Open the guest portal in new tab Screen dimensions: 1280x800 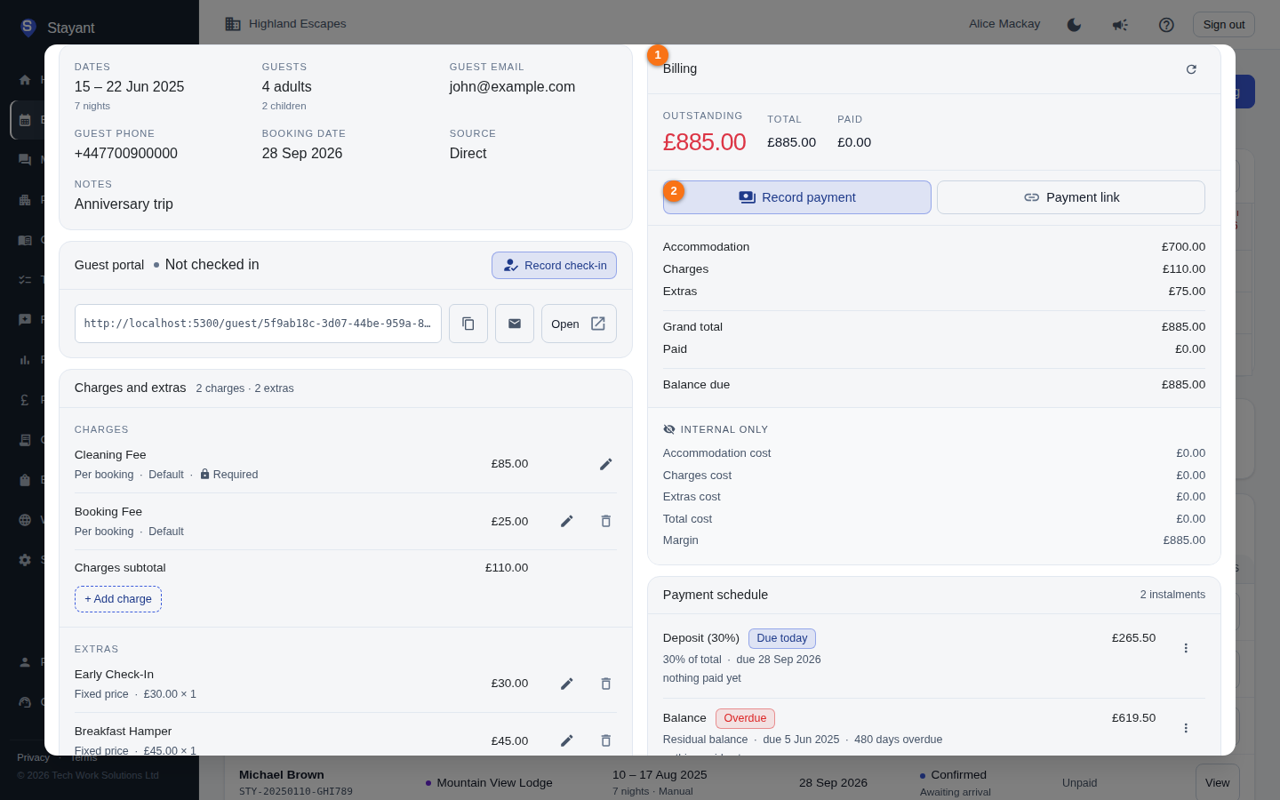(x=579, y=324)
